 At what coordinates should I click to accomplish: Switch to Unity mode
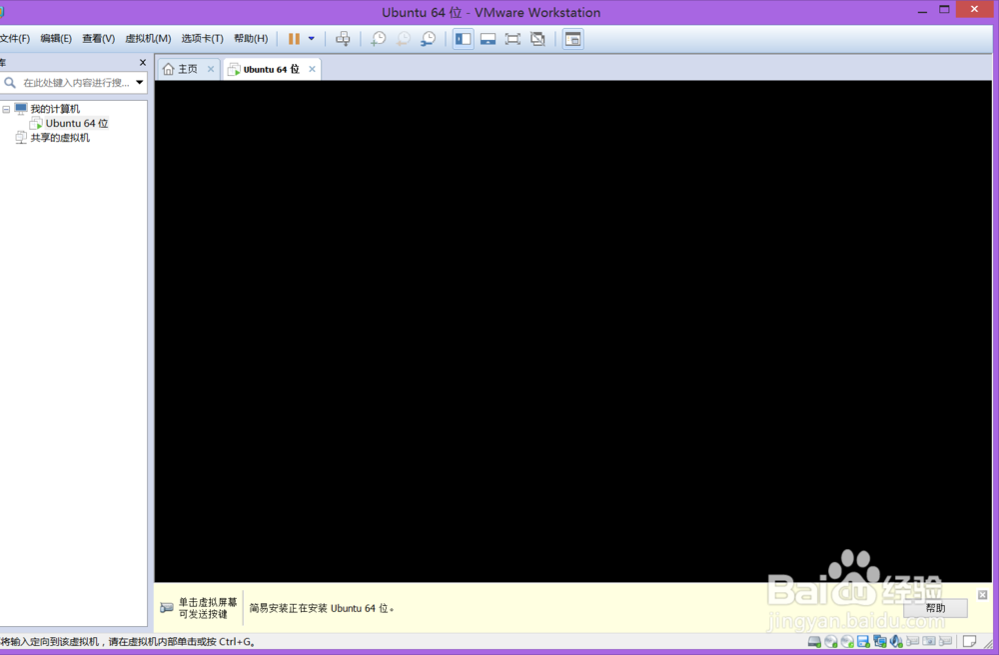point(537,39)
